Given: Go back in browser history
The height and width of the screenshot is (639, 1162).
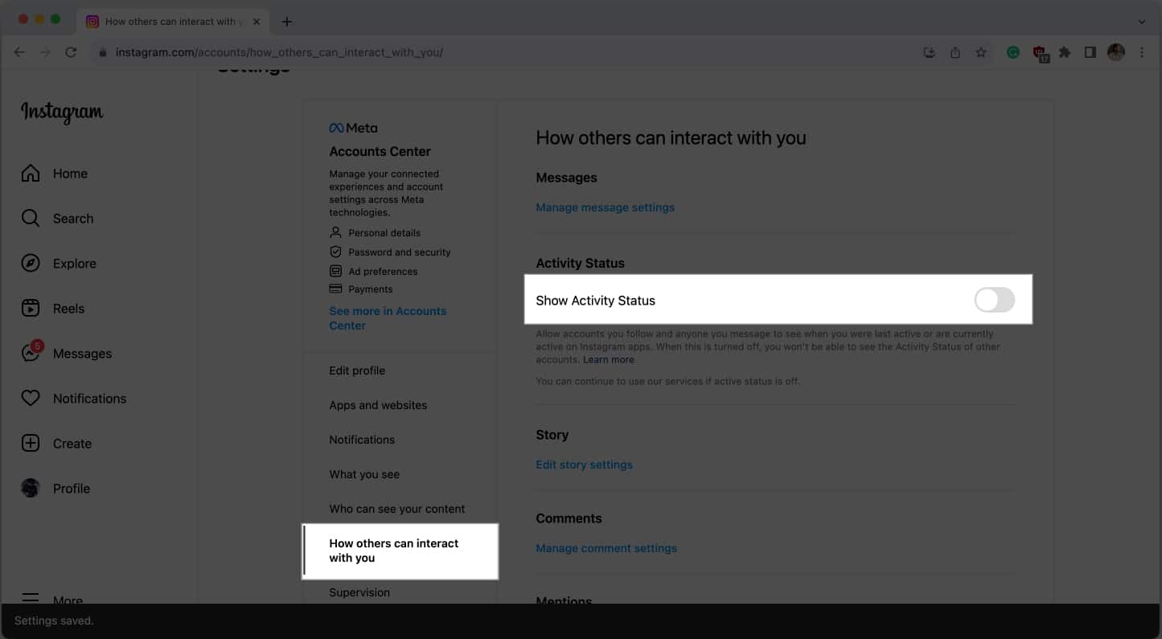Looking at the screenshot, I should tap(19, 52).
